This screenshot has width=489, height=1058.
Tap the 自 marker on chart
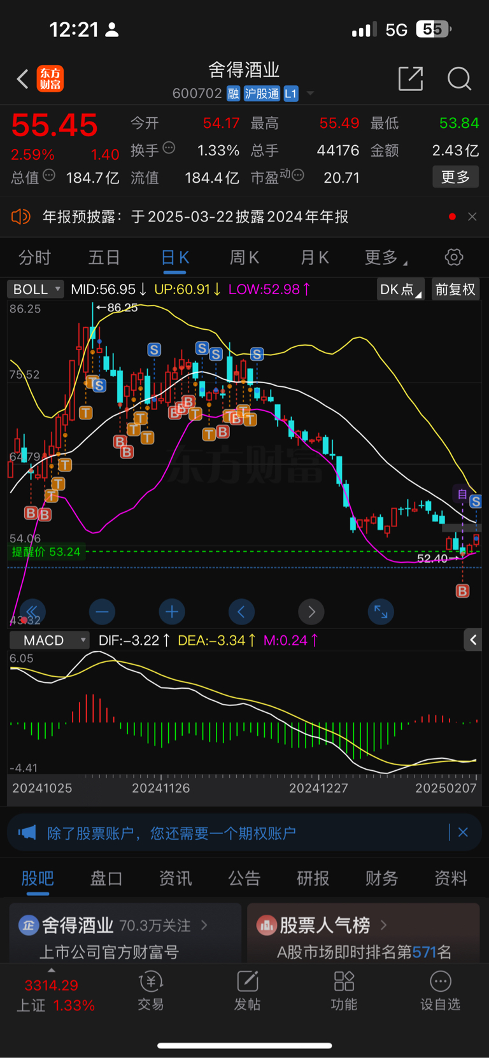(x=462, y=494)
